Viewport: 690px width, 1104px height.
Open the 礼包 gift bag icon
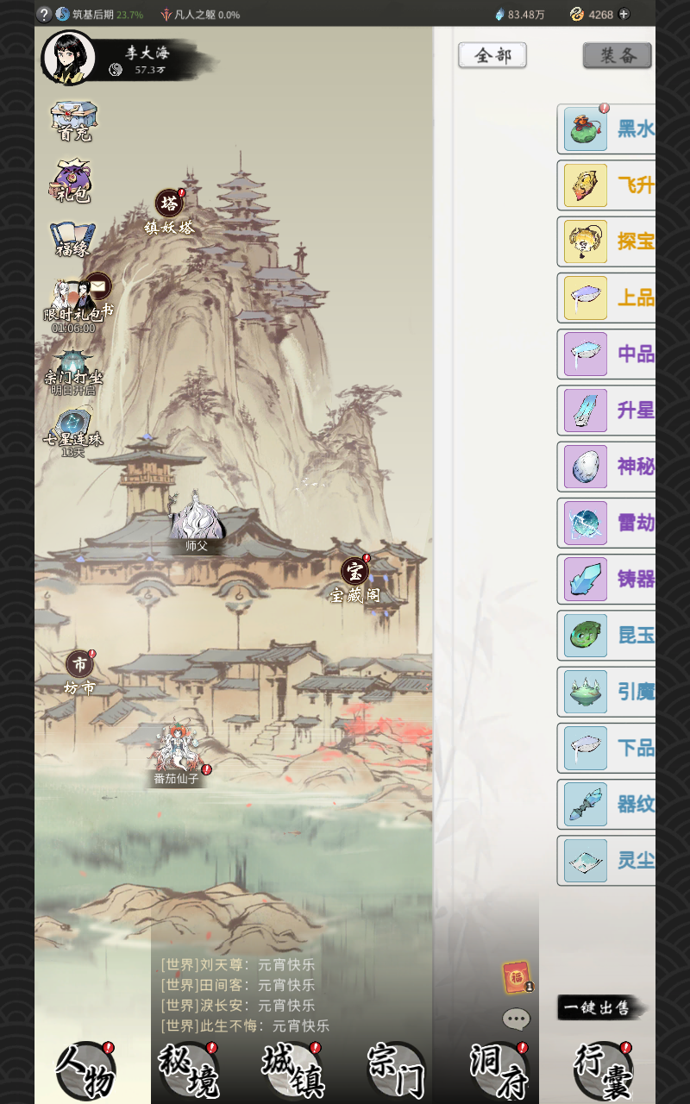73,180
